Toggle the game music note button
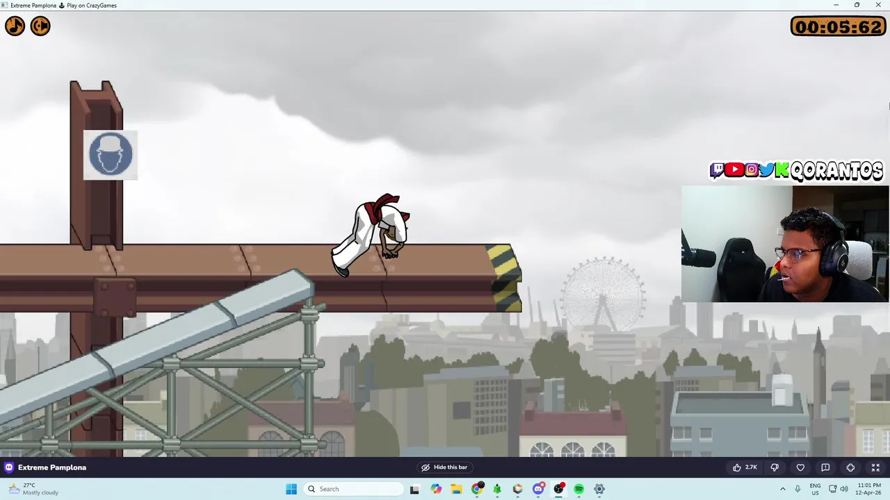The width and height of the screenshot is (890, 500). 15,26
